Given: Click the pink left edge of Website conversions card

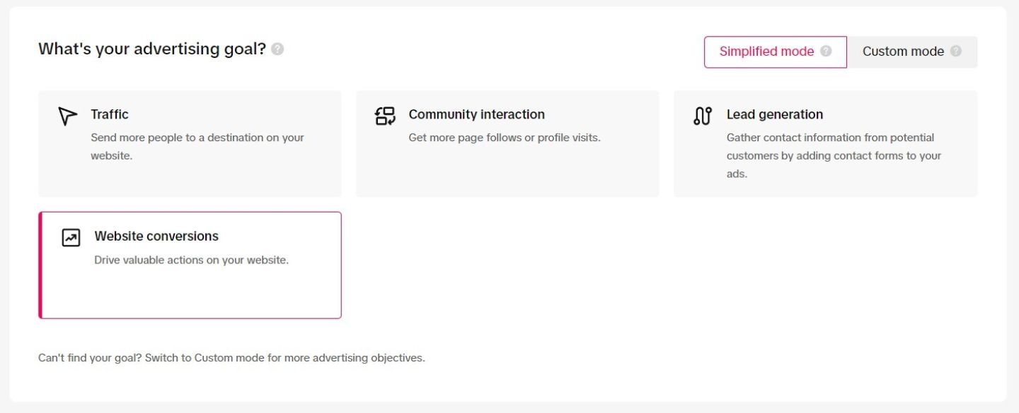Looking at the screenshot, I should (40, 265).
